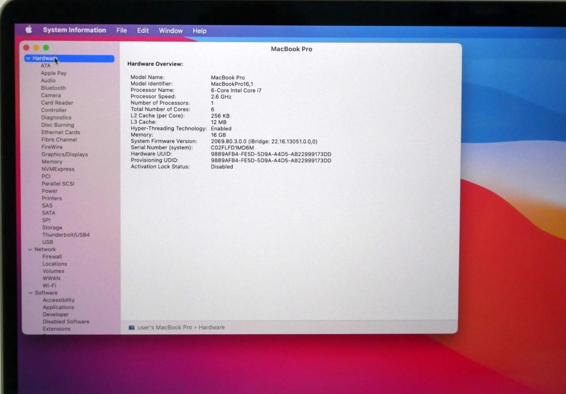Screen dimensions: 566x394
Task: Select NVMExpress in the sidebar
Action: (x=58, y=169)
